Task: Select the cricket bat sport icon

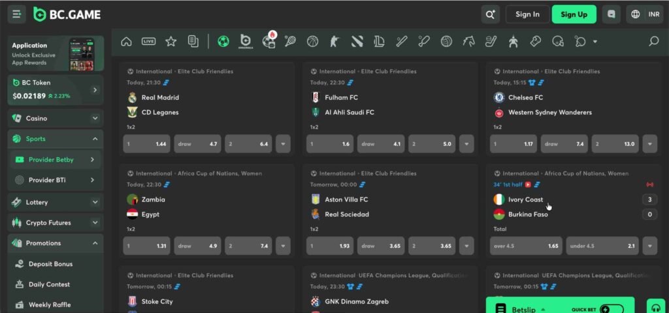Action: tap(402, 41)
